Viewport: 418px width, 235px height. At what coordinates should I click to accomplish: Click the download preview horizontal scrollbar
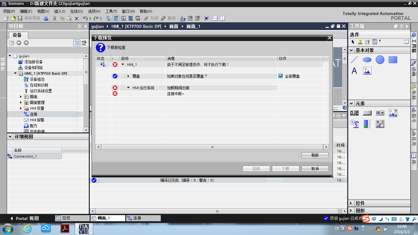point(212,147)
